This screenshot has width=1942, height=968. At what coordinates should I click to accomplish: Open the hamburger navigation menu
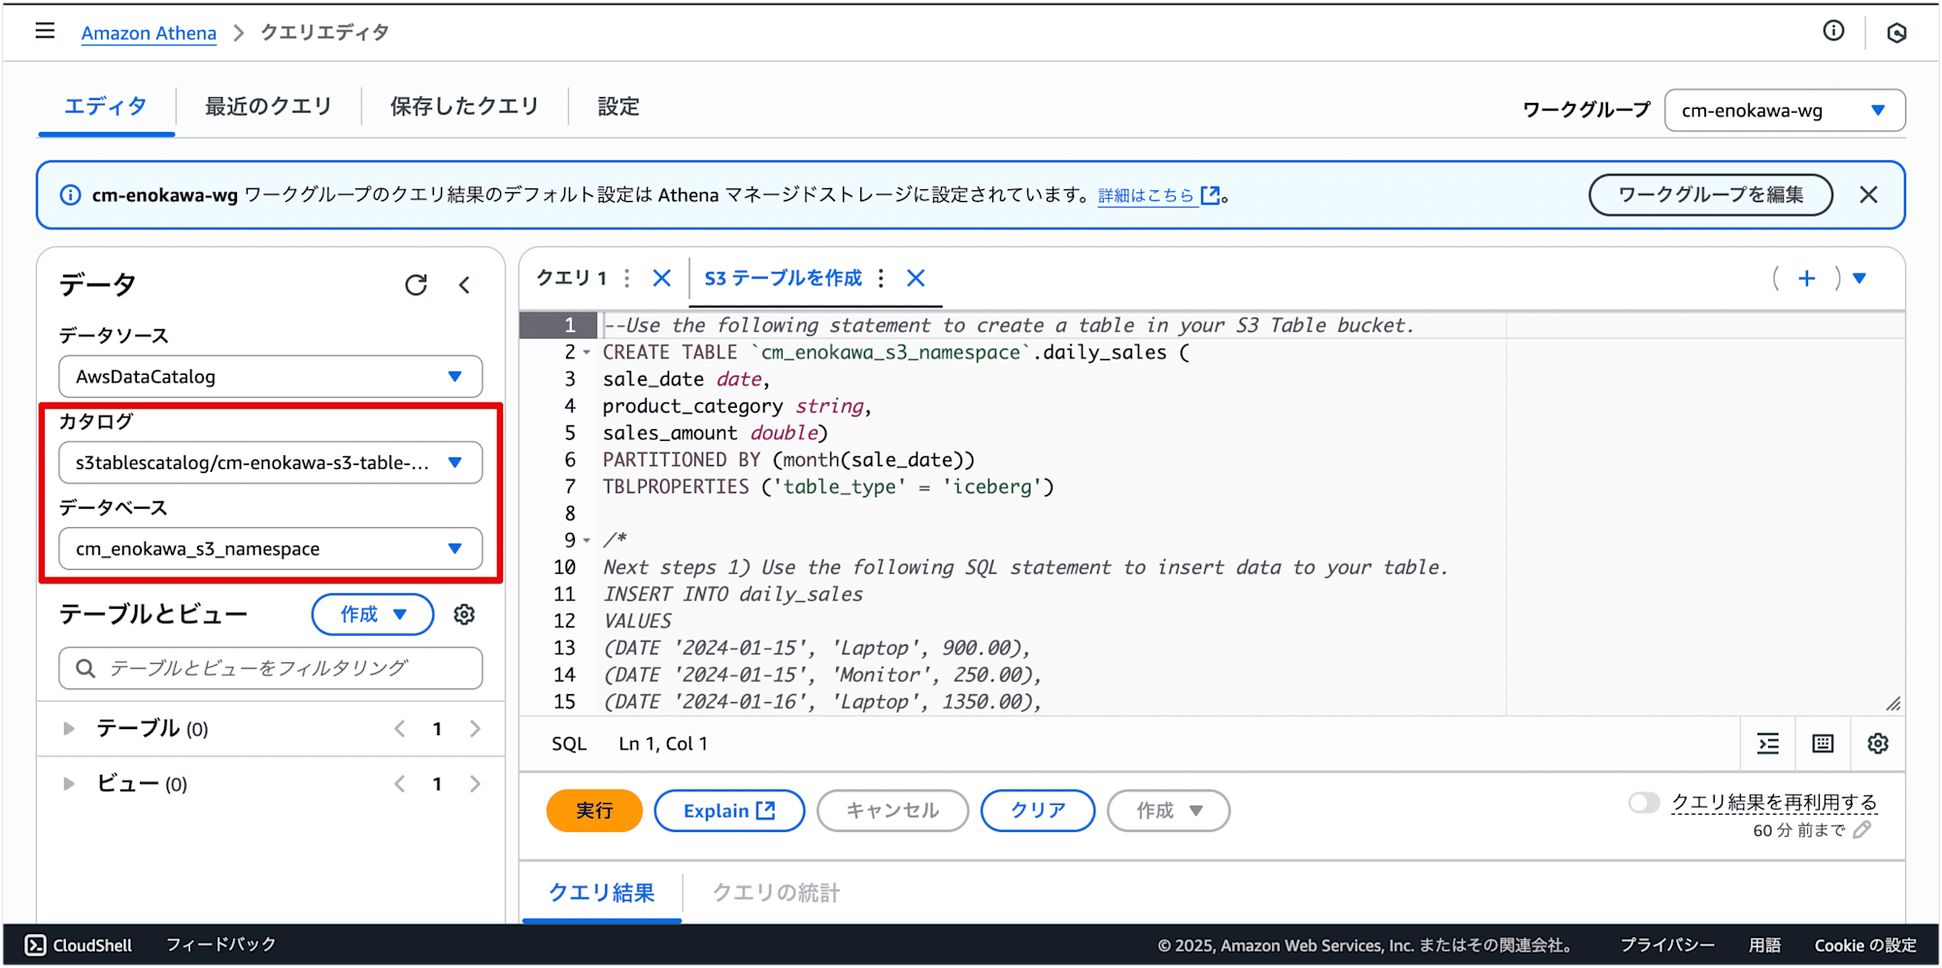click(45, 31)
